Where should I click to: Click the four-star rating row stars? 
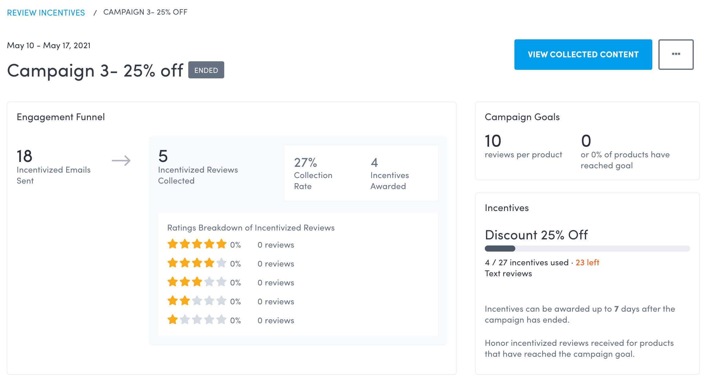tap(197, 263)
